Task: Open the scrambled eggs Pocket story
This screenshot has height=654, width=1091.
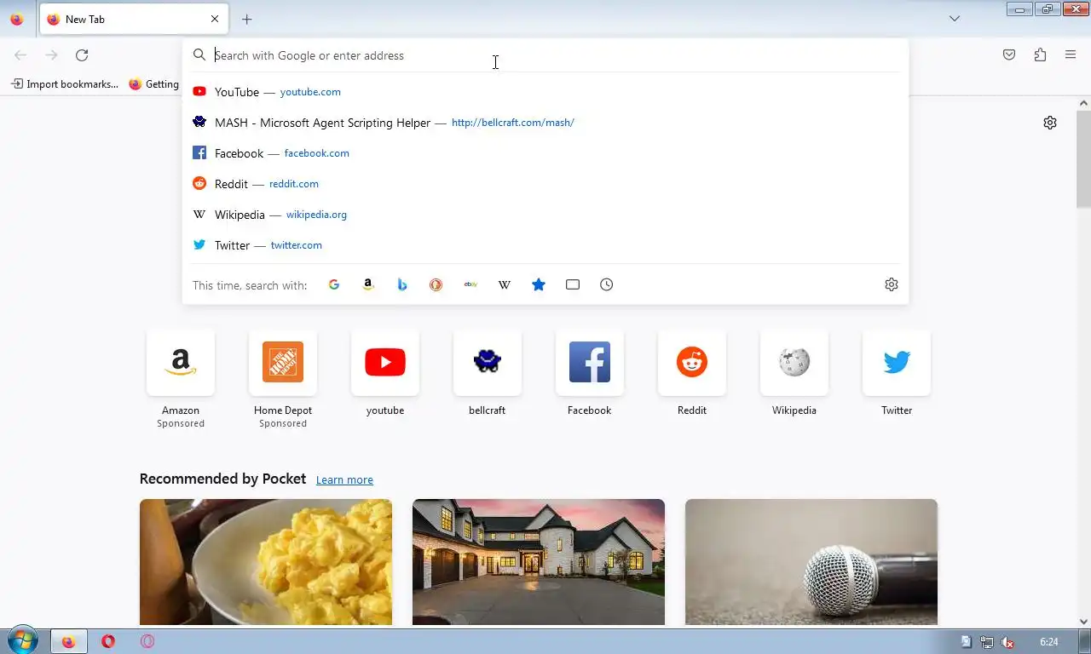Action: point(266,562)
